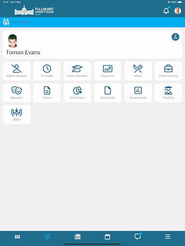Open the Documents tile
The height and width of the screenshot is (246, 185).
click(107, 93)
